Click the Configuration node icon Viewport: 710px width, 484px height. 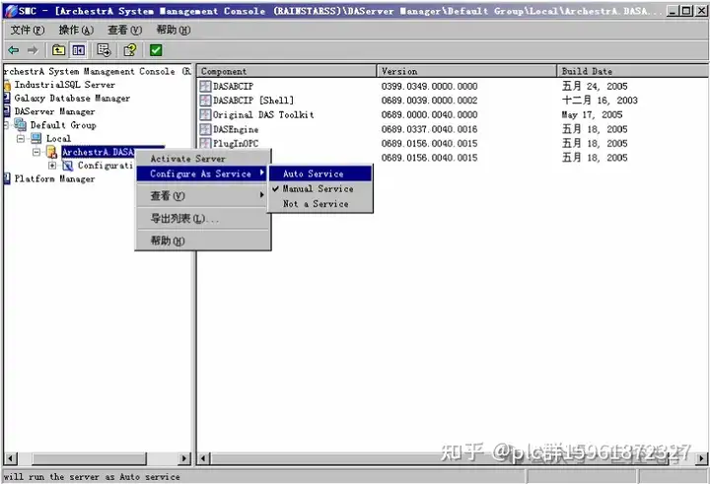coord(68,166)
